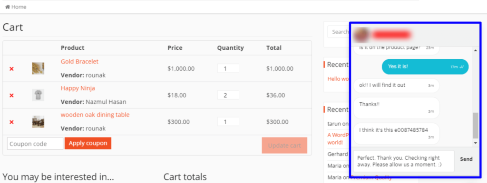487x183 pixels.
Task: Click the Update cart button
Action: click(x=284, y=145)
